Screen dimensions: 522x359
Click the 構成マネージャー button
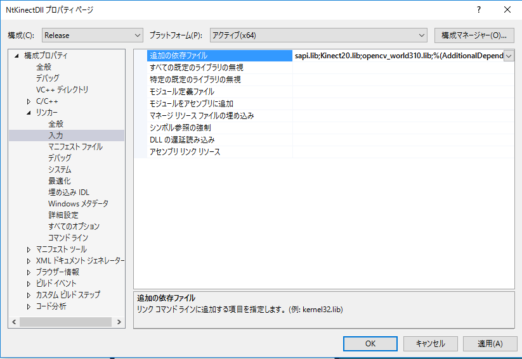click(x=474, y=35)
